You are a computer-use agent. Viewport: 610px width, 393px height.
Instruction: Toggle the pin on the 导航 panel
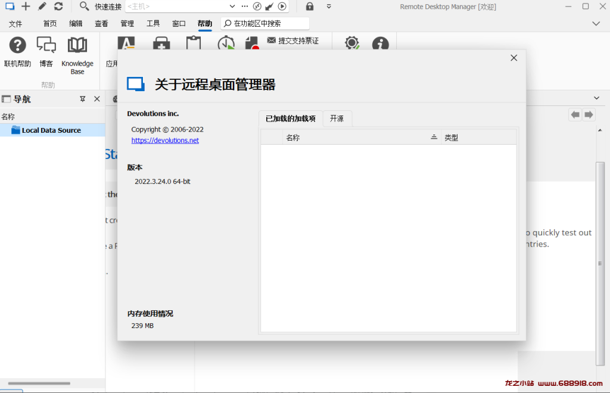coord(82,99)
